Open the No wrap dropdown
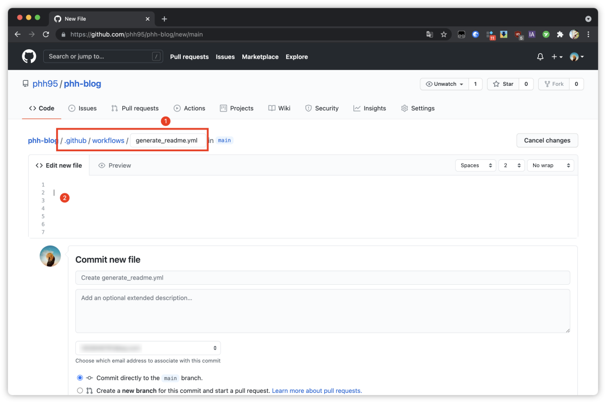The image size is (606, 403). (550, 165)
